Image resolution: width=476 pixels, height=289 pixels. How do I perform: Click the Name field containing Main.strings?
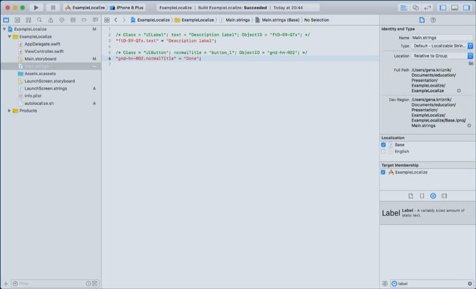click(441, 37)
